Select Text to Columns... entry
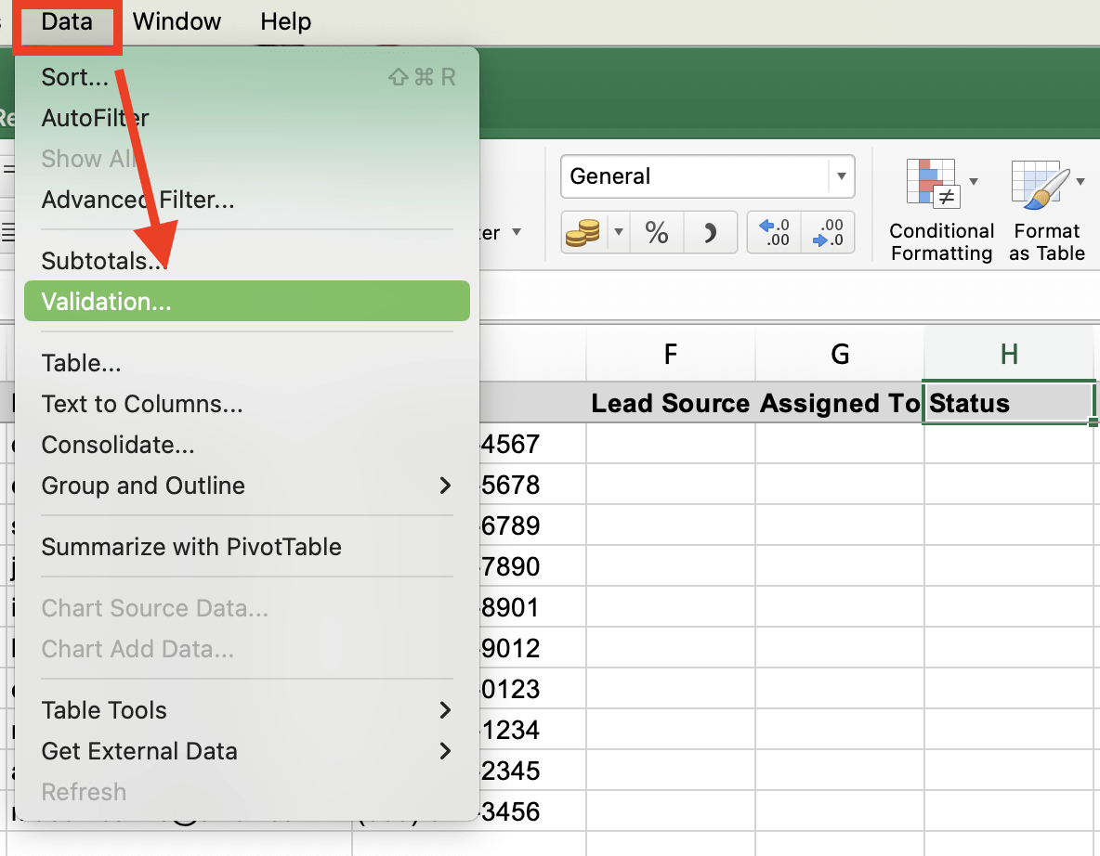 (x=247, y=404)
